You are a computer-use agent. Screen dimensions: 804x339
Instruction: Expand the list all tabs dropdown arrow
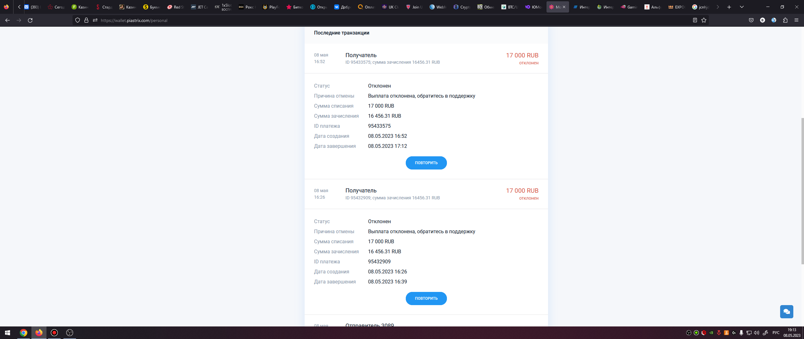click(742, 7)
